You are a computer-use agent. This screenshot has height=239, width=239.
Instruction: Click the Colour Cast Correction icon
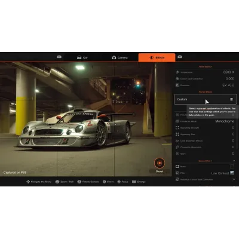click(177, 79)
